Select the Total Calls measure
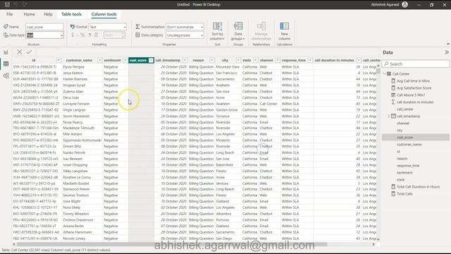This screenshot has height=254, width=451. (x=404, y=194)
